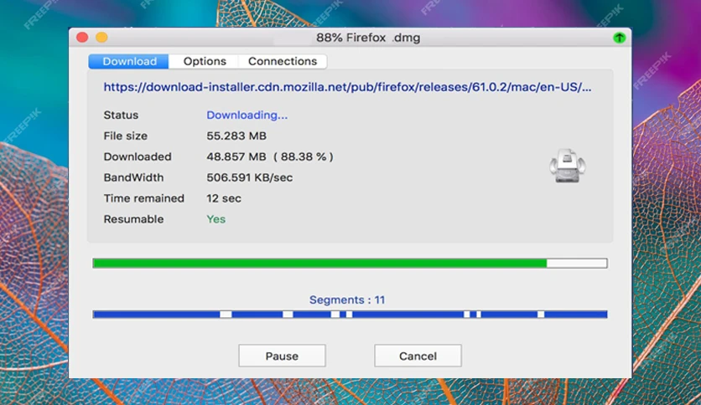701x405 pixels.
Task: Click the 'Time remained' label
Action: click(x=143, y=198)
